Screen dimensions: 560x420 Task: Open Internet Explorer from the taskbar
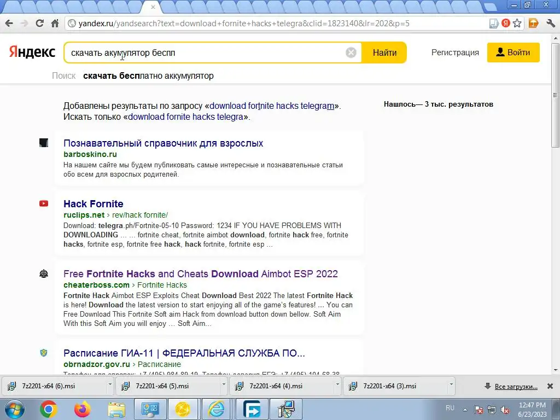point(217,409)
